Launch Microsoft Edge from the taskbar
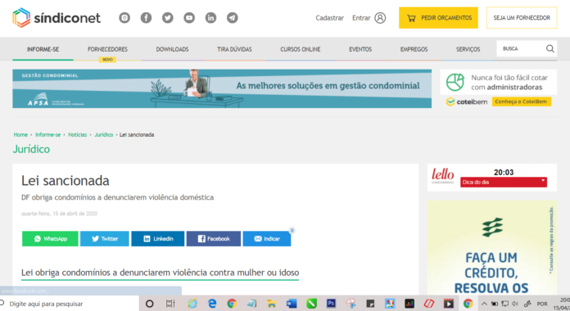Viewport: 570px width, 311px height. (212, 304)
